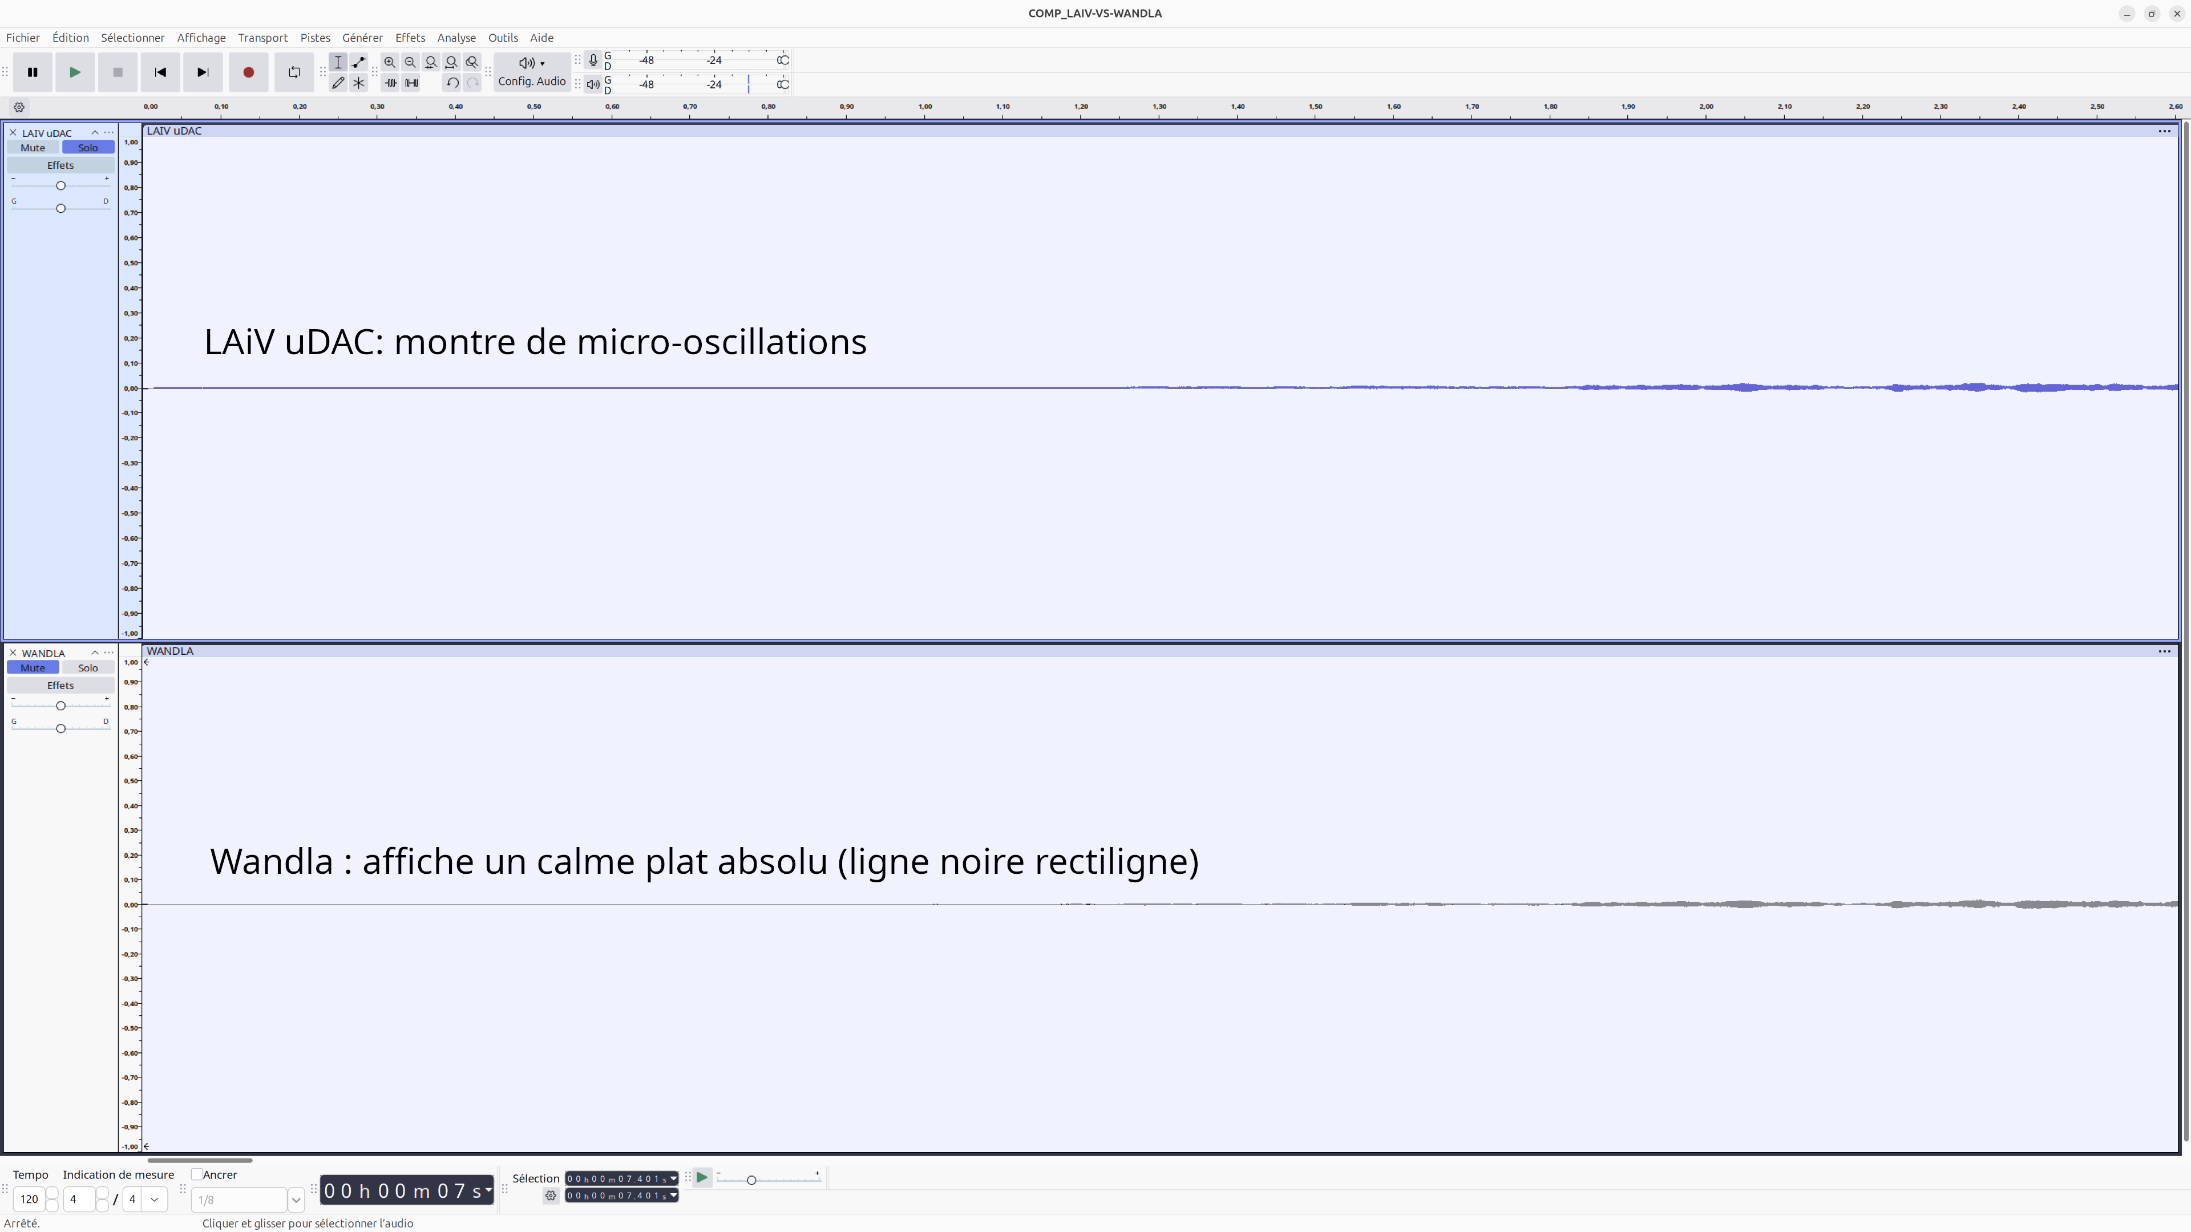This screenshot has height=1232, width=2191.
Task: Fit selection to window width
Action: [431, 62]
